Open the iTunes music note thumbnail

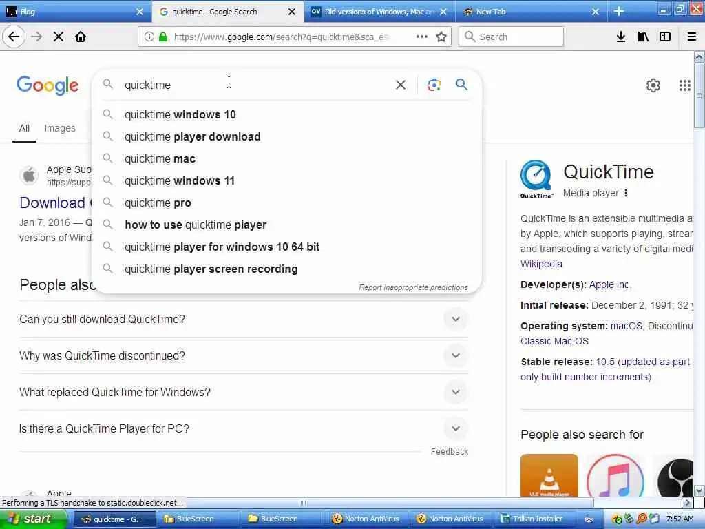(x=615, y=475)
